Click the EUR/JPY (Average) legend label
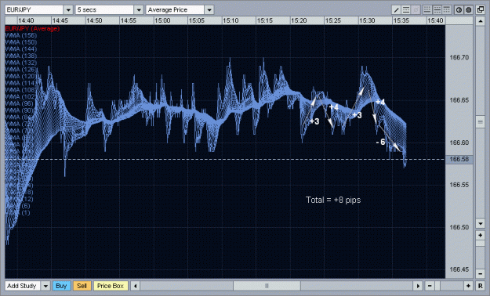Viewport: 490px width, 296px height. pyautogui.click(x=32, y=29)
